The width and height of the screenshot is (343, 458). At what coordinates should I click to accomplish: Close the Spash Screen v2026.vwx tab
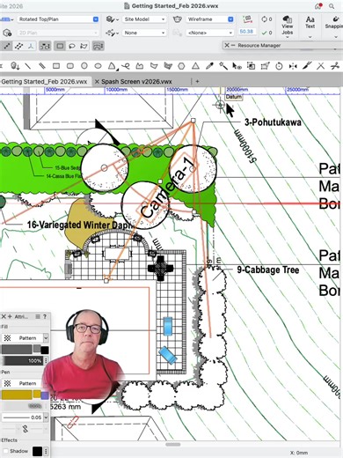pyautogui.click(x=97, y=82)
